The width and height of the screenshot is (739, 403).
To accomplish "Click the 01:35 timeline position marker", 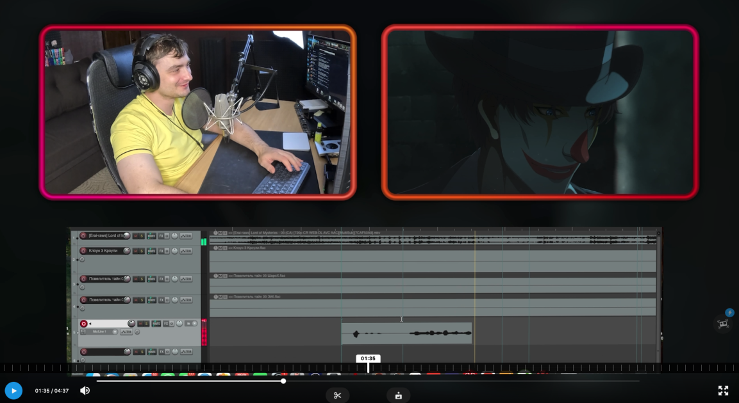I will click(x=368, y=358).
